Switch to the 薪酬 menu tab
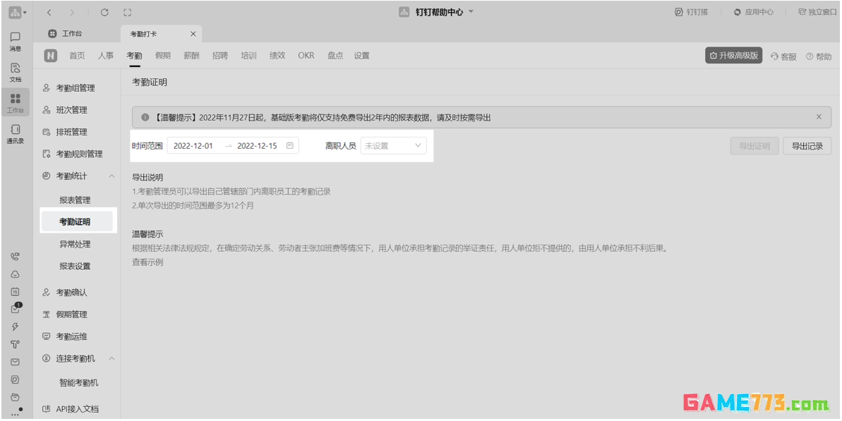Screen dimensions: 842x421 pos(191,56)
